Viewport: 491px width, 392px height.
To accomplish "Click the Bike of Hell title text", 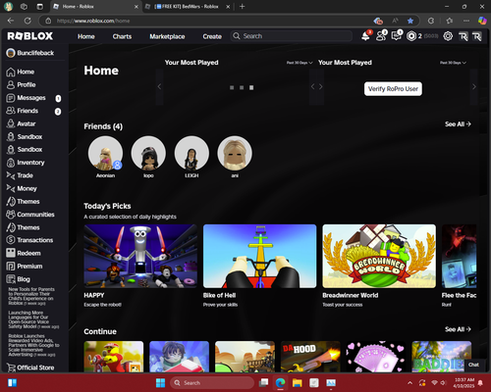I will click(219, 295).
